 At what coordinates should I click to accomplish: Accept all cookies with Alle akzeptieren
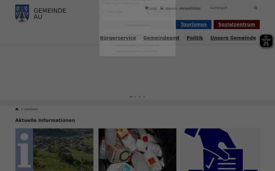coord(137,25)
